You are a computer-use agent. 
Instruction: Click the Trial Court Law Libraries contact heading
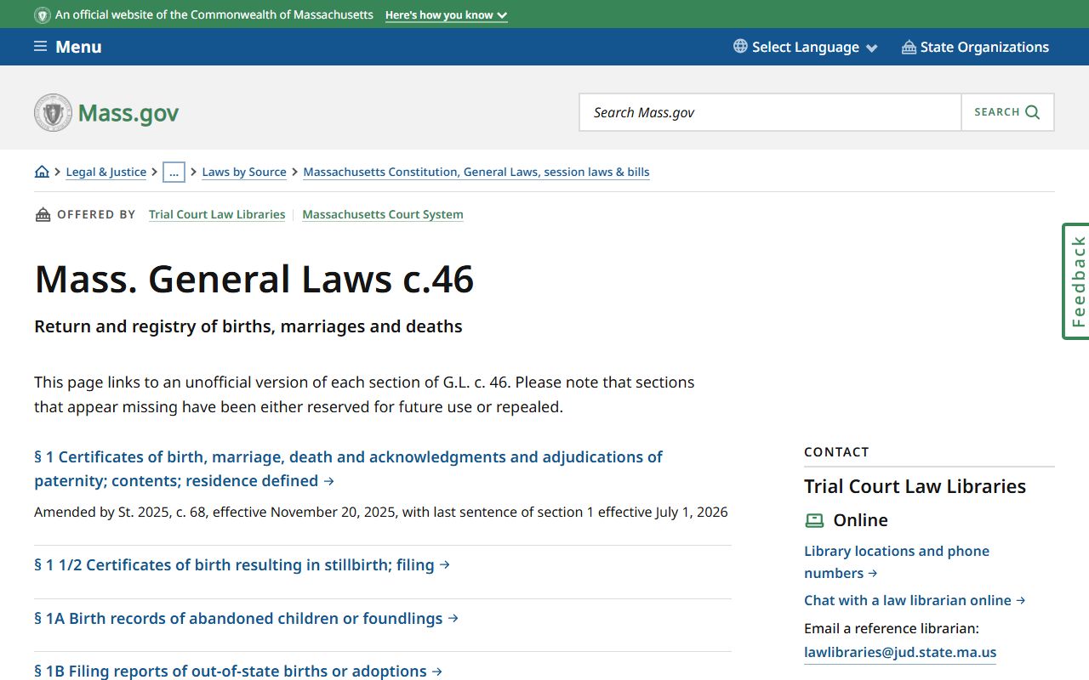(x=915, y=486)
